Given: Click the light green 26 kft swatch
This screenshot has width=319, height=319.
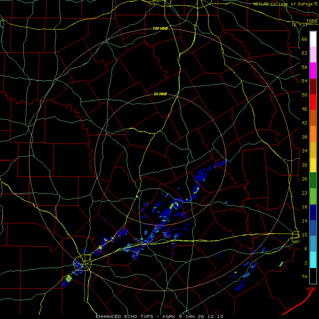Looking at the screenshot, I should 313,196.
